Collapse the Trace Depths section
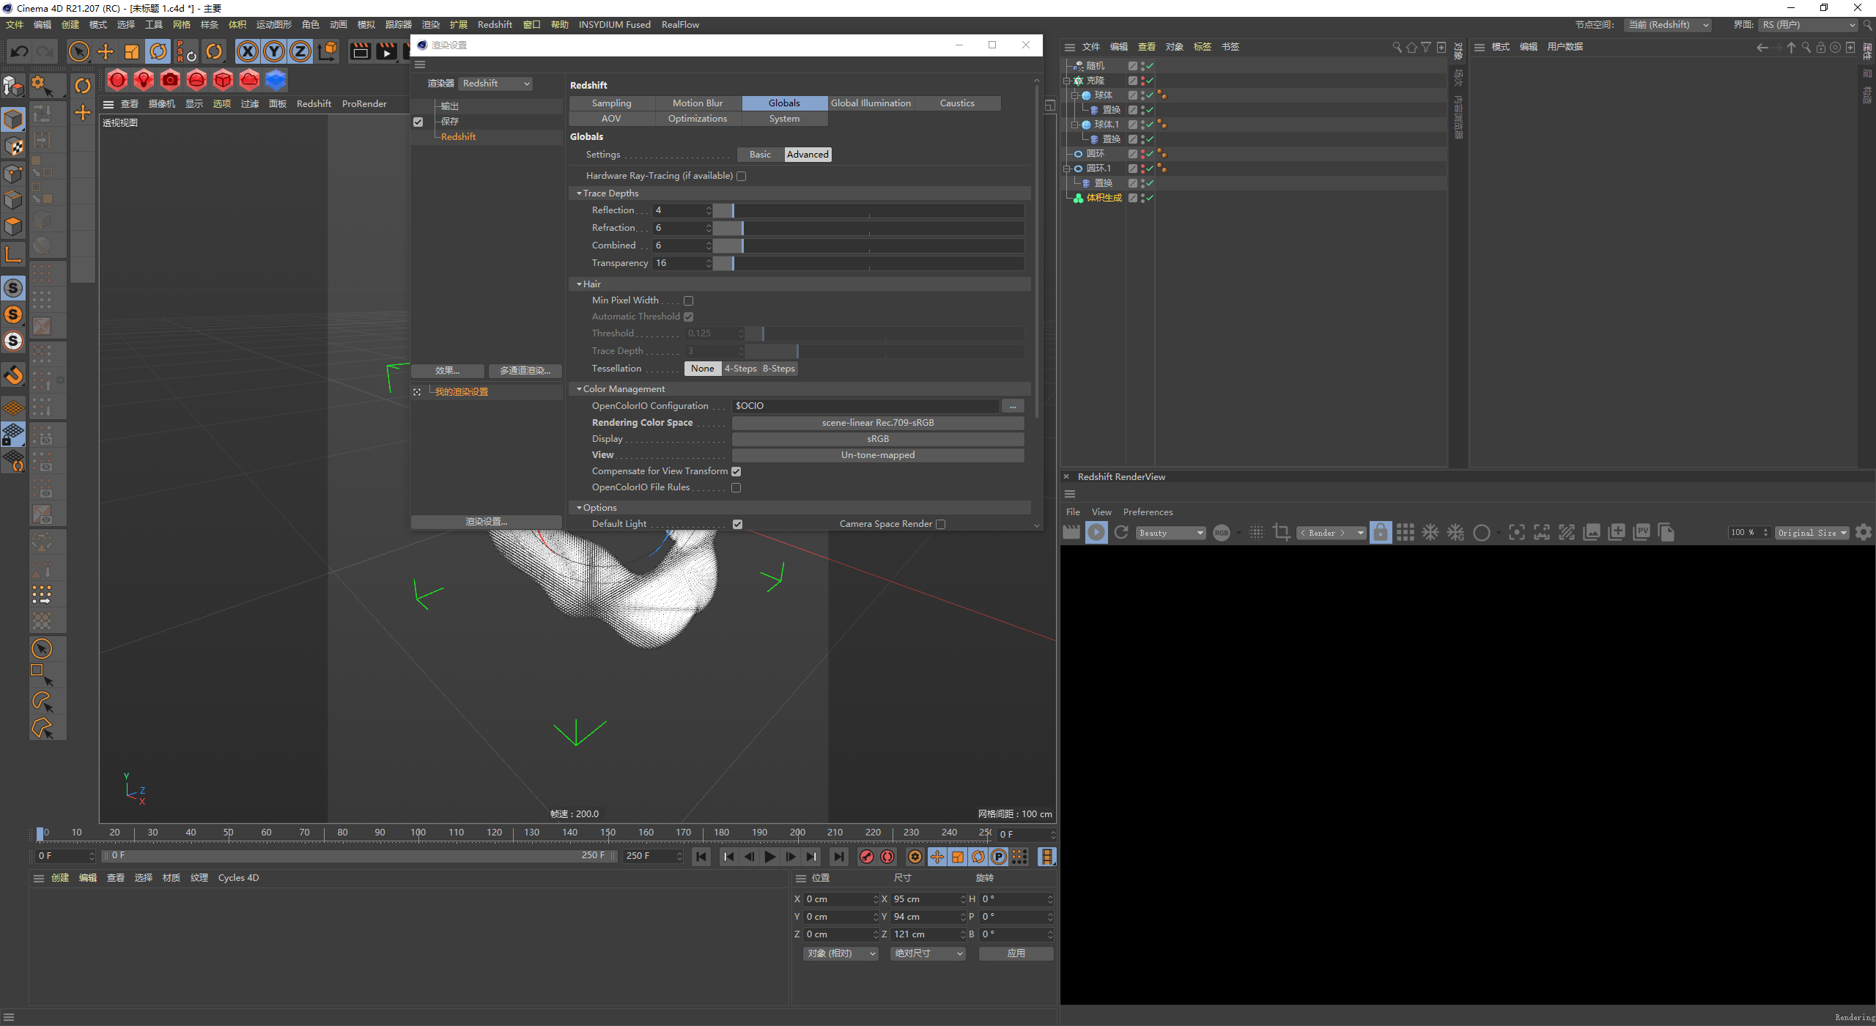1876x1026 pixels. coord(579,193)
